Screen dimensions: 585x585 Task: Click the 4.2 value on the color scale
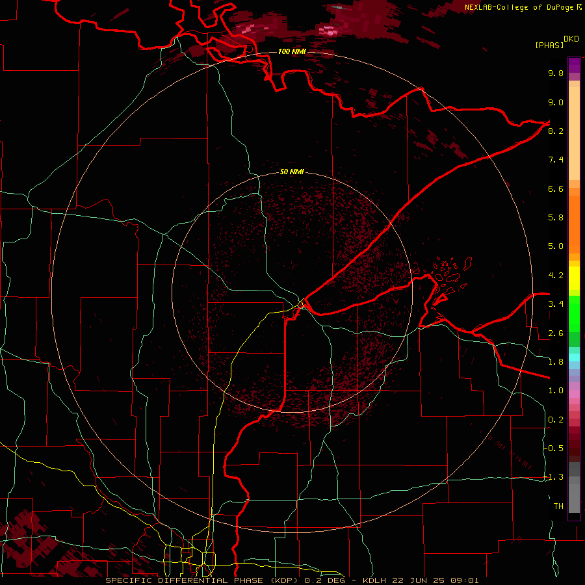click(x=556, y=276)
